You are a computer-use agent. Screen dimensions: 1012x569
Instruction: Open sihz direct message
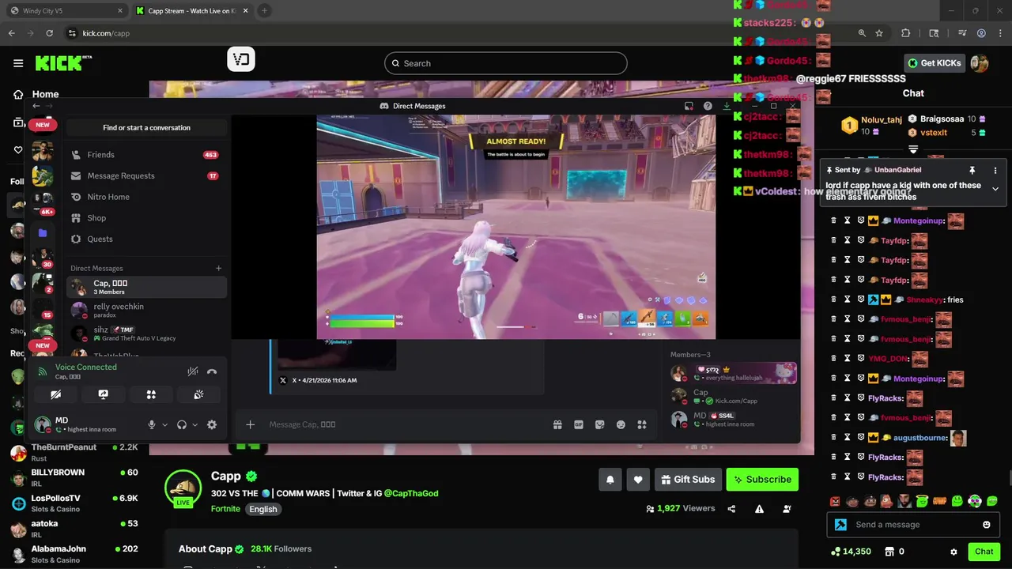(146, 333)
